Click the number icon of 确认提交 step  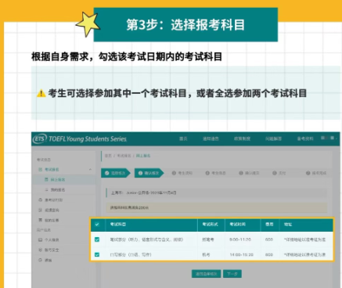[241, 173]
